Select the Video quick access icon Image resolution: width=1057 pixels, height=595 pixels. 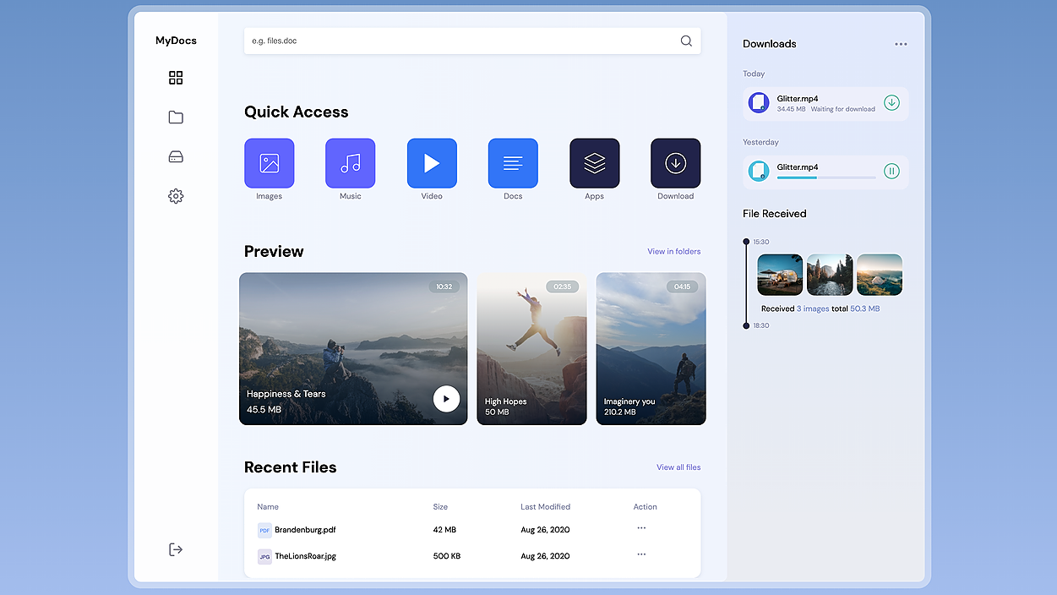pos(432,163)
